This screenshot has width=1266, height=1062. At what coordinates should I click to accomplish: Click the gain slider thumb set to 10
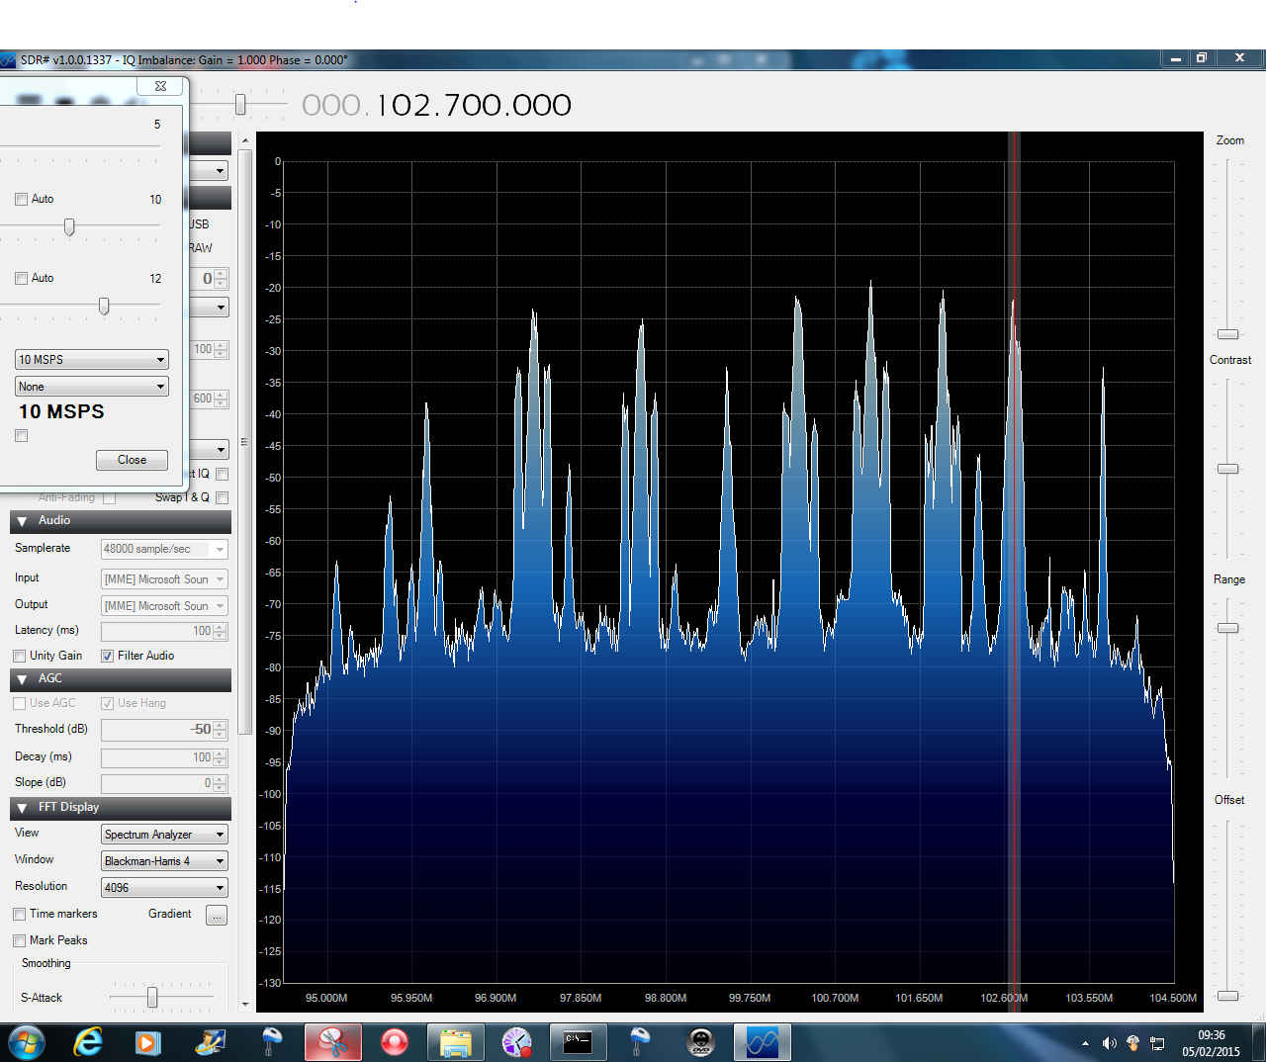pos(69,227)
